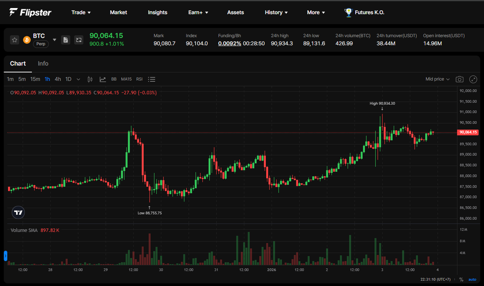484x286 pixels.
Task: Open the Trade dropdown menu
Action: click(81, 12)
